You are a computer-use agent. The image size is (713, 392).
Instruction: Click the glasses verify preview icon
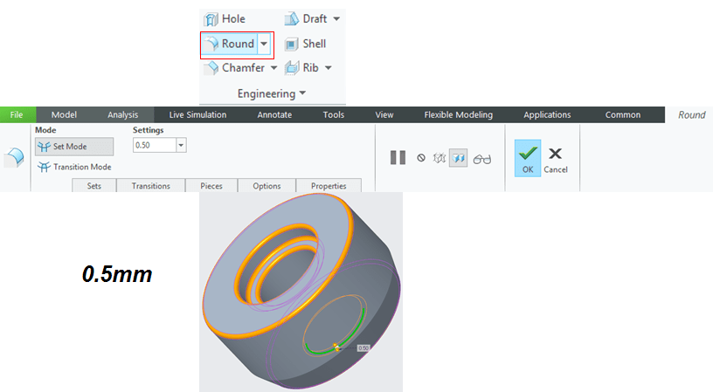[482, 159]
